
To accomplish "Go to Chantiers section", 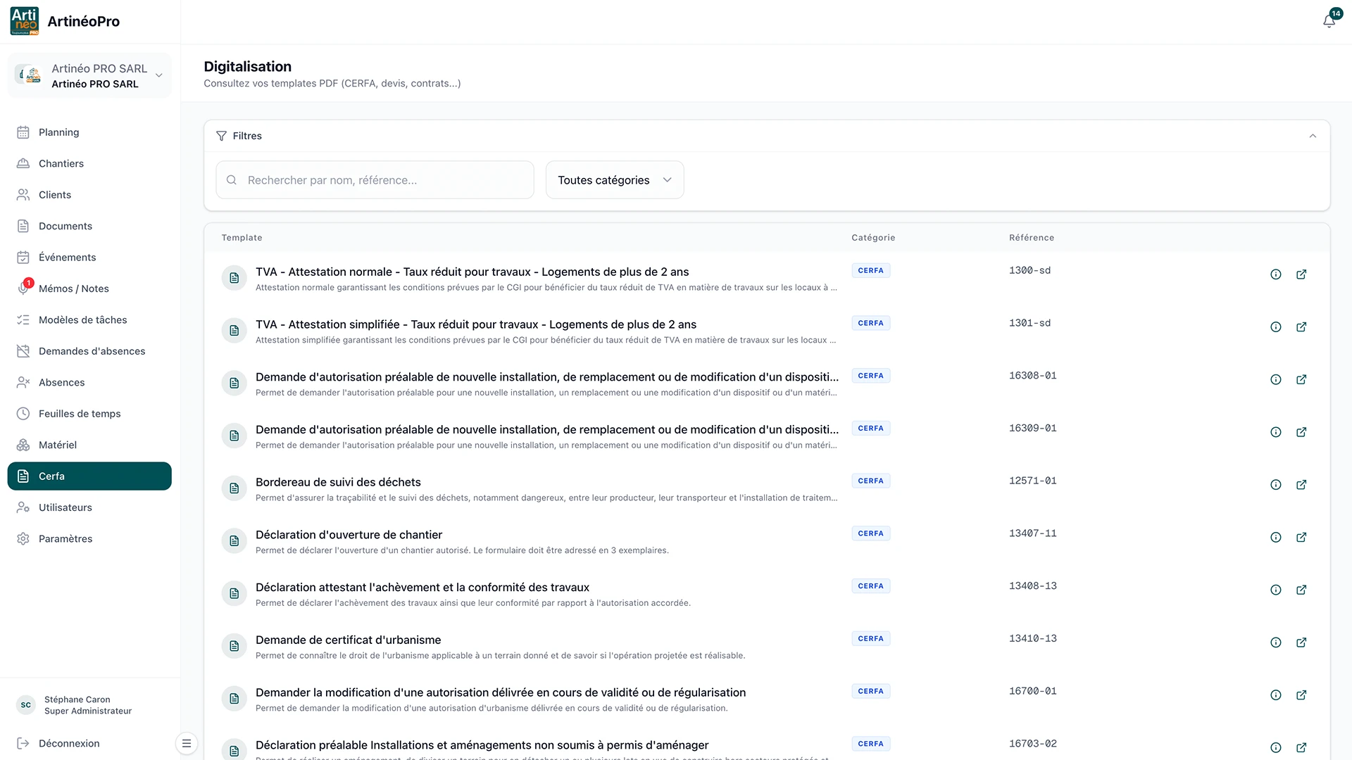I will coord(89,163).
